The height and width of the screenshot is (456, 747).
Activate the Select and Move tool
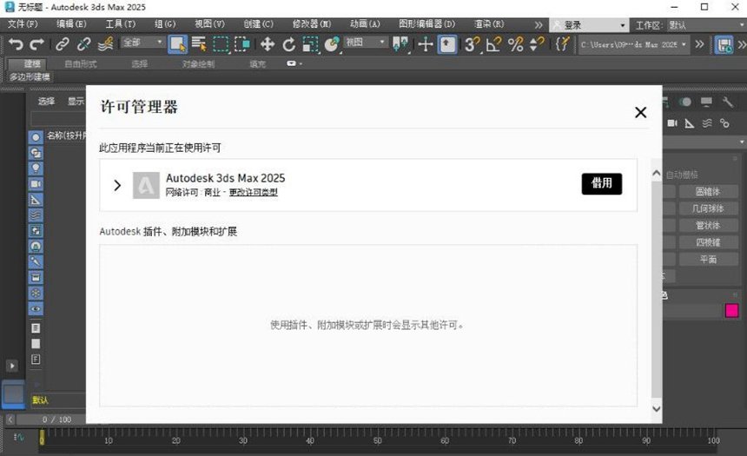pyautogui.click(x=268, y=44)
